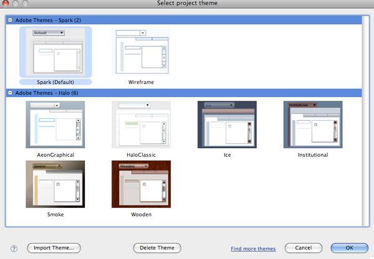Click the Import Theme... button
Viewport: 374px width, 259px height.
(x=54, y=248)
